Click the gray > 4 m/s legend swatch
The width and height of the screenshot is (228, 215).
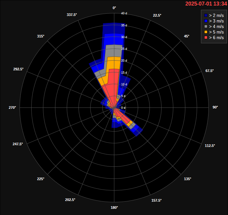(206, 26)
